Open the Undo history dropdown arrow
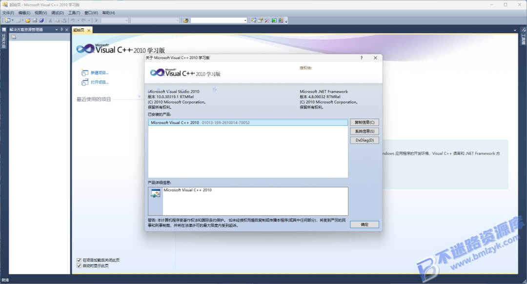527x284 pixels. pyautogui.click(x=78, y=20)
